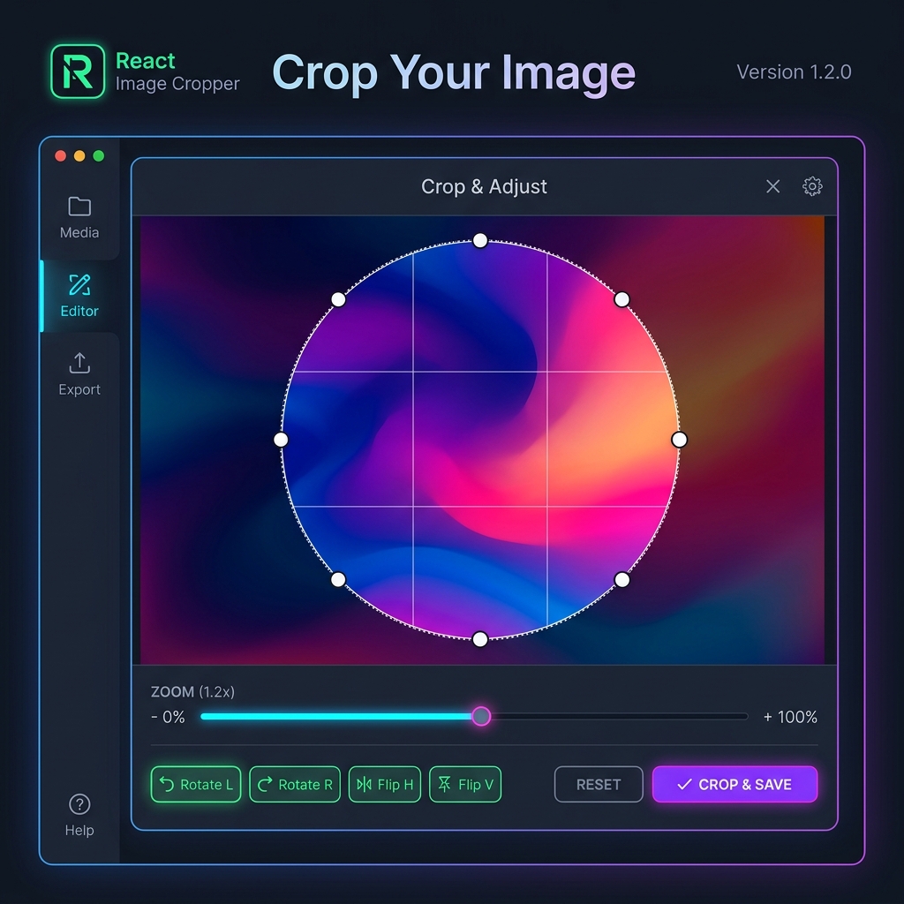This screenshot has width=904, height=904.
Task: Close the Crop & Adjust panel
Action: coord(773,186)
